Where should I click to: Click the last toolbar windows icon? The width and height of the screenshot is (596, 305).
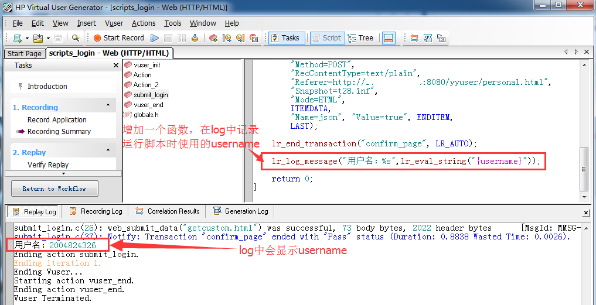441,38
